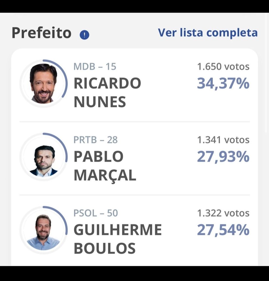Click the 27,93% percentage value
Image resolution: width=269 pixels, height=281 pixels.
click(x=223, y=157)
